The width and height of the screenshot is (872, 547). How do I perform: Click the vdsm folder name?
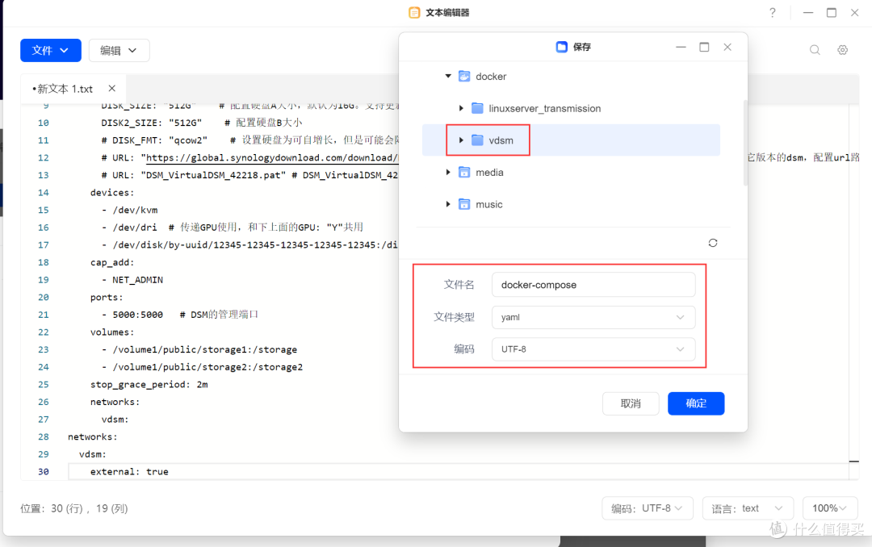point(501,140)
